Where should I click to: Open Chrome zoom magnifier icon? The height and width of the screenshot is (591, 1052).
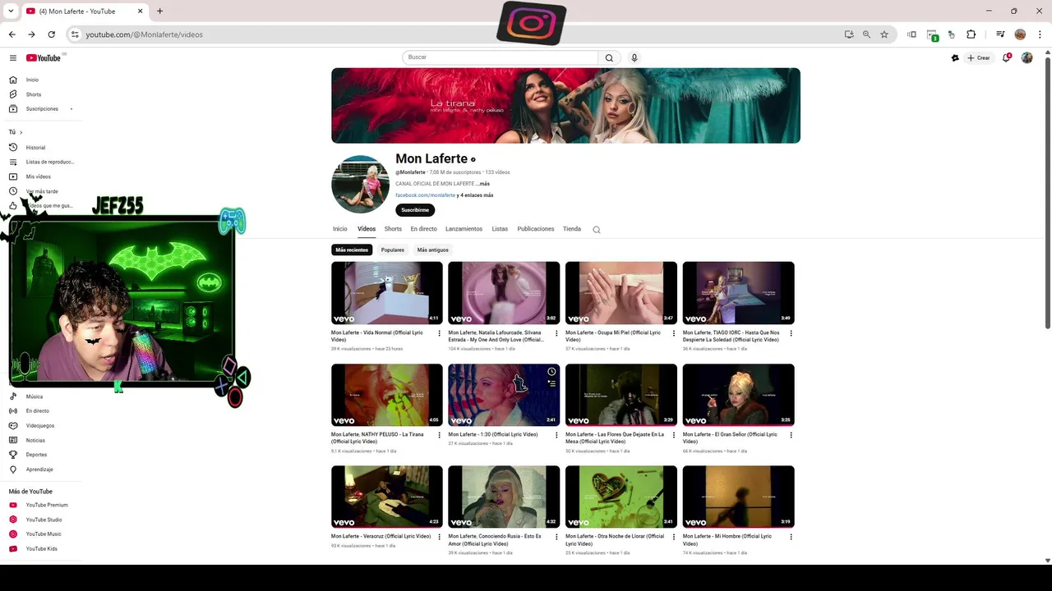point(866,34)
